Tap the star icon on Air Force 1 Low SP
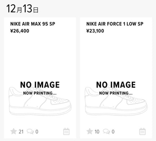Screen dimensions: 156x141 (x=90, y=131)
